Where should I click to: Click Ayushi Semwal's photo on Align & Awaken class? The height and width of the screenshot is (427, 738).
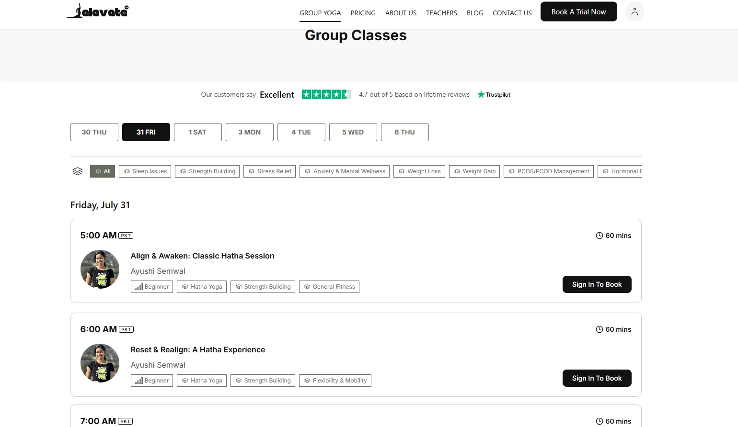point(100,269)
